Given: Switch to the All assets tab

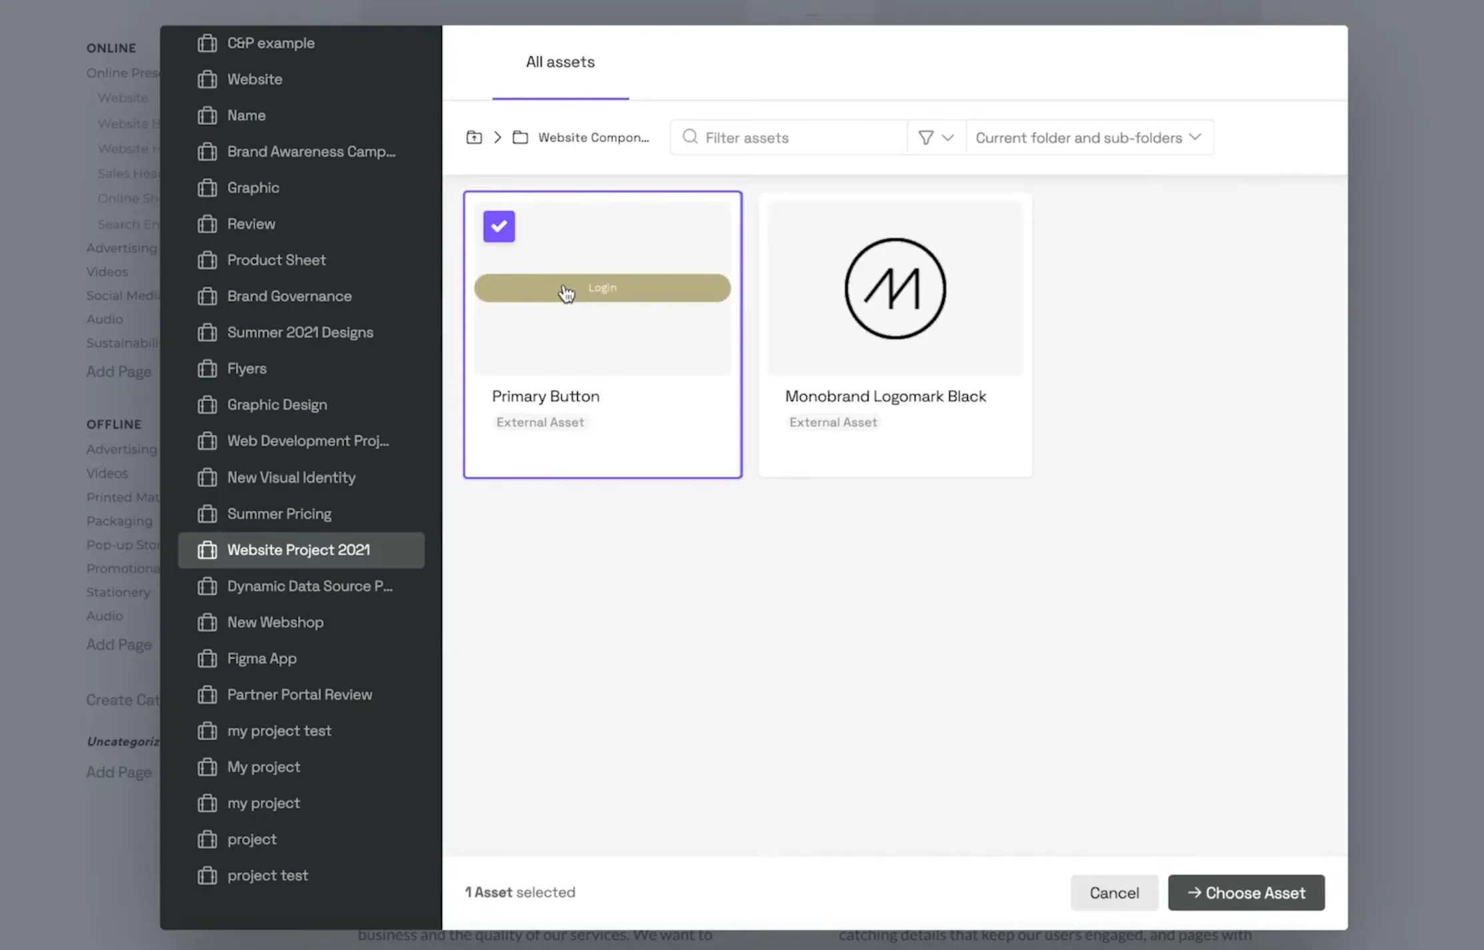Looking at the screenshot, I should pos(560,61).
